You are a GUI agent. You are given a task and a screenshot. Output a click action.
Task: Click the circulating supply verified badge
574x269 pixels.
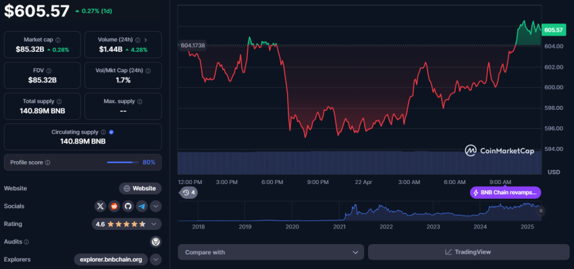click(x=111, y=132)
